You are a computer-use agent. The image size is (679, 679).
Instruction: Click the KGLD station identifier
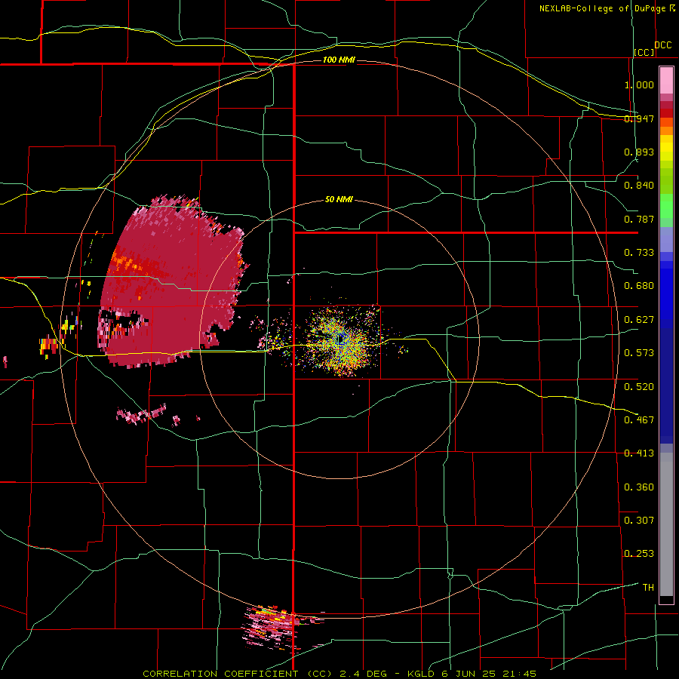click(422, 674)
